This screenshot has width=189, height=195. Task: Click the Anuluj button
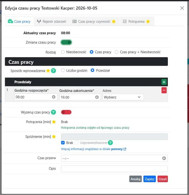[x=135, y=179]
